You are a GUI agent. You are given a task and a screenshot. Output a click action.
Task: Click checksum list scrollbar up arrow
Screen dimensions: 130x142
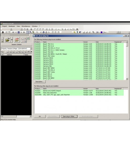point(127,42)
